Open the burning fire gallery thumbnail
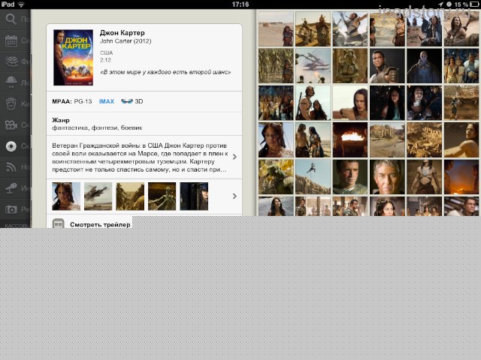481x360 pixels. 350,140
